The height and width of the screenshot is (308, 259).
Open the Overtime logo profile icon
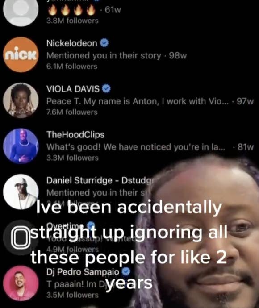21,237
